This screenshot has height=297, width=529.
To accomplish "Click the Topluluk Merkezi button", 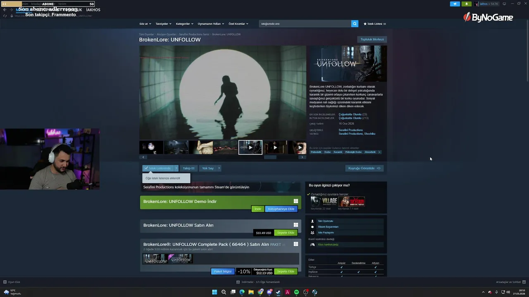I will tap(372, 39).
